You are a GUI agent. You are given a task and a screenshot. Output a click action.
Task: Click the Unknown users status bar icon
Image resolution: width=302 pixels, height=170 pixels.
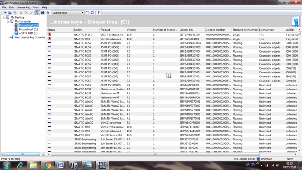click(258, 159)
